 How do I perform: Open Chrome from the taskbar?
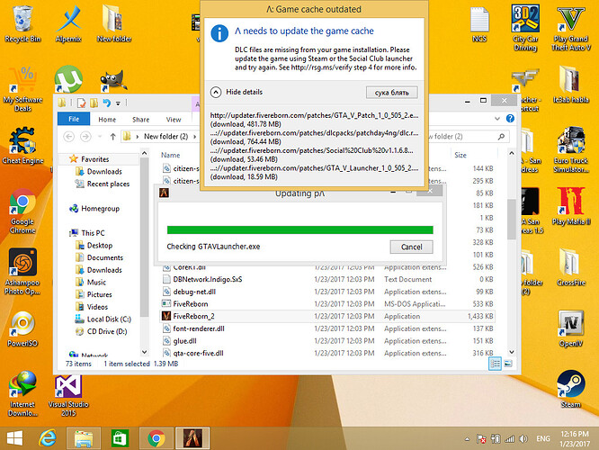pyautogui.click(x=156, y=438)
